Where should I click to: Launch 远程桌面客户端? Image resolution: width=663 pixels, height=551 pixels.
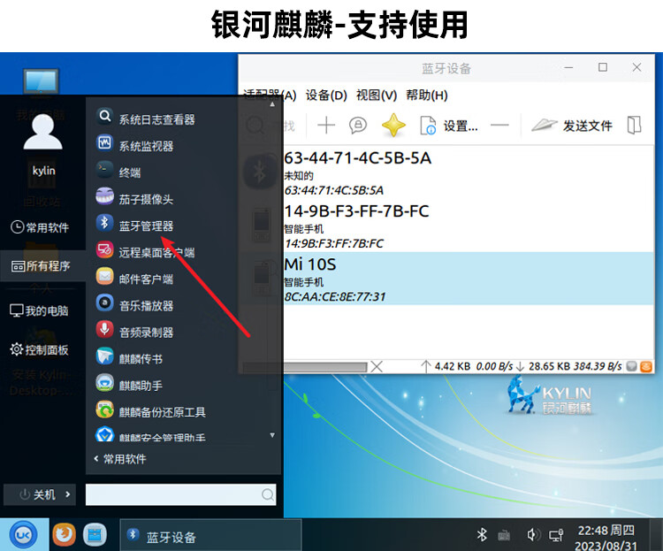click(x=146, y=252)
